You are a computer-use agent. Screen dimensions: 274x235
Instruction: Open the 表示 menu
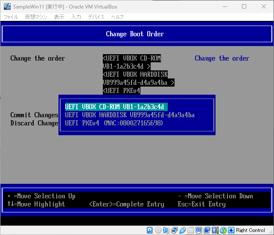pyautogui.click(x=59, y=17)
